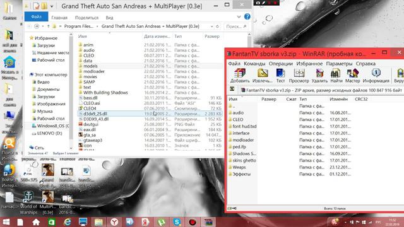Image resolution: width=404 pixels, height=227 pixels.
Task: Open recent locations dropdown next to the forward arrow
Action: (42, 26)
